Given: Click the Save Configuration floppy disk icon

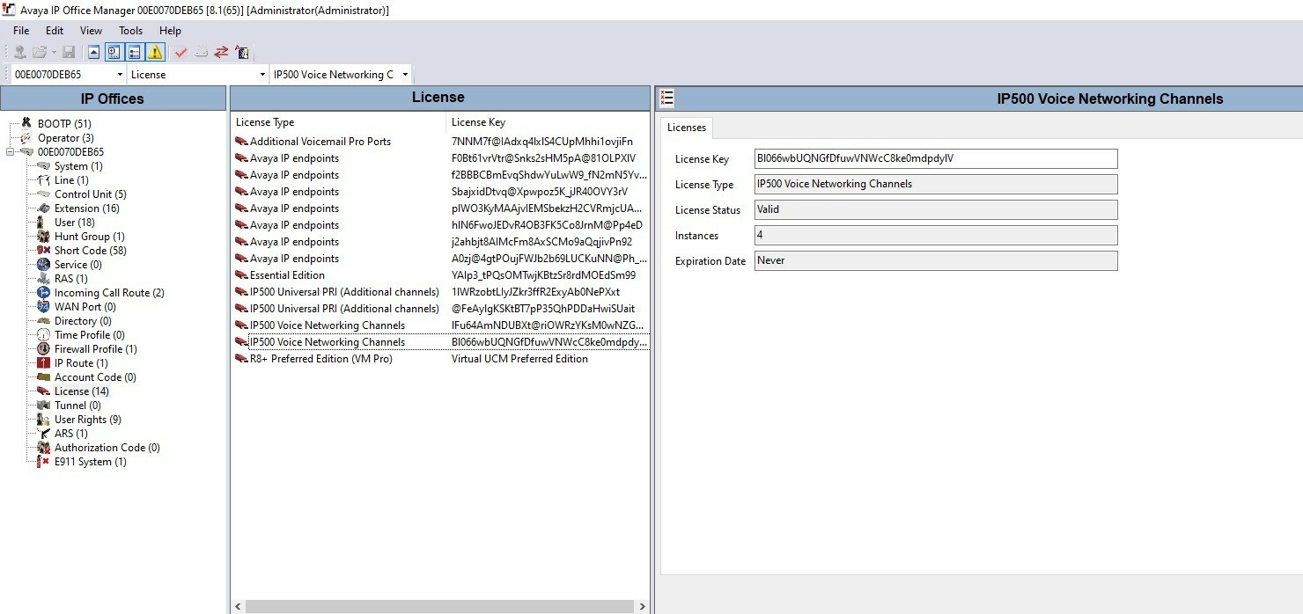Looking at the screenshot, I should pyautogui.click(x=69, y=53).
